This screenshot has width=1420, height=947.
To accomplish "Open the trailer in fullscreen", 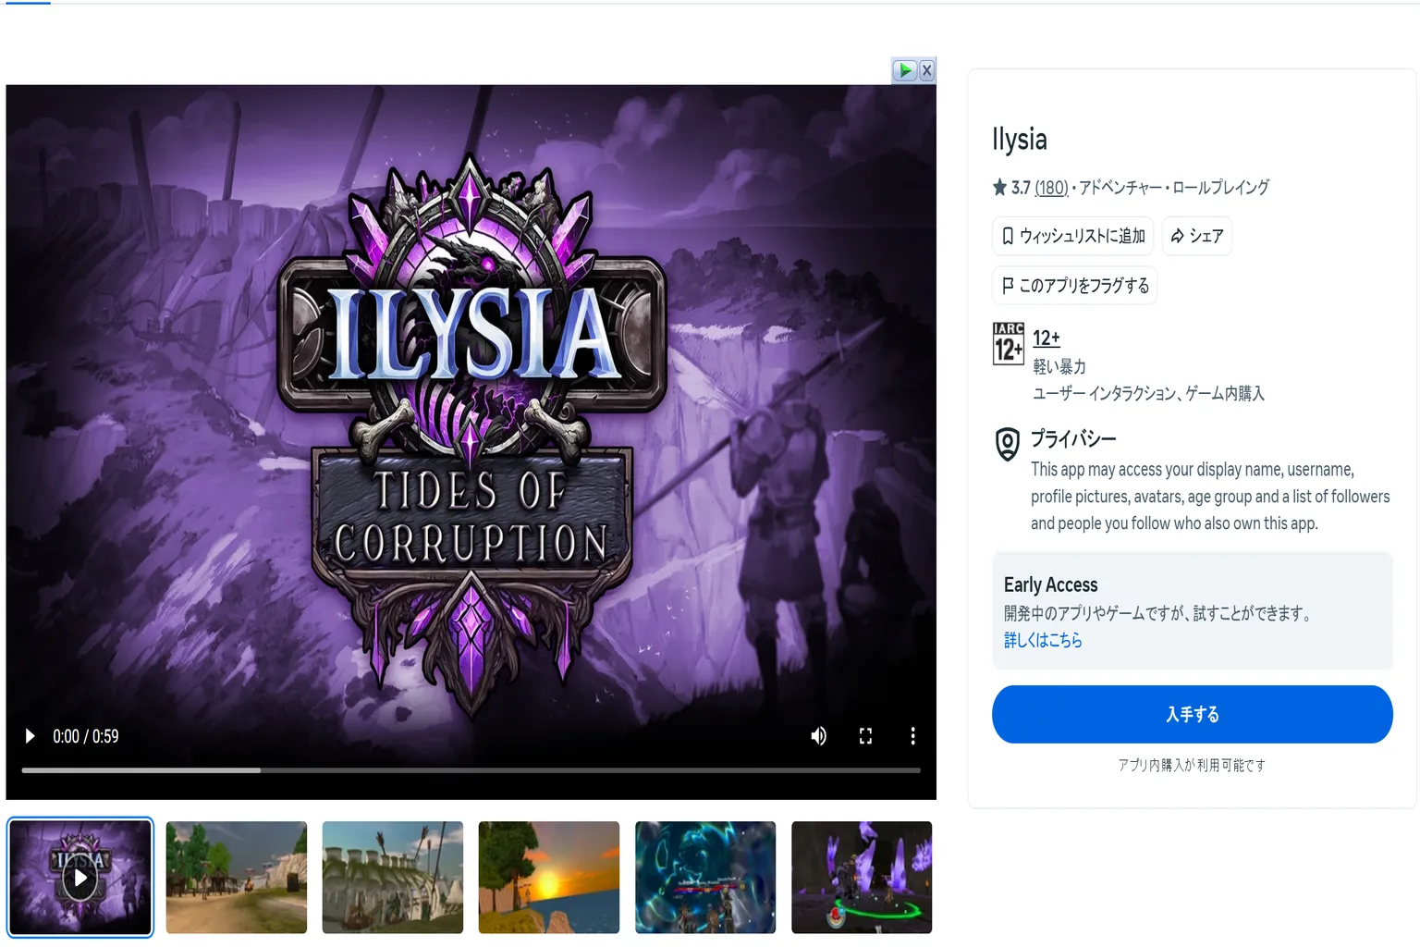I will (865, 736).
